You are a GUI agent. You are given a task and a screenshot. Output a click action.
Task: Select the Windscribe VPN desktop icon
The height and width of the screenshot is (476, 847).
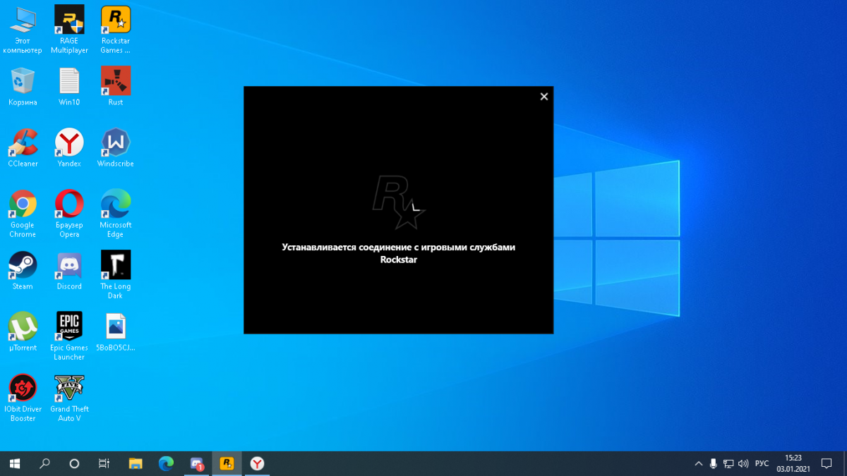pos(115,143)
